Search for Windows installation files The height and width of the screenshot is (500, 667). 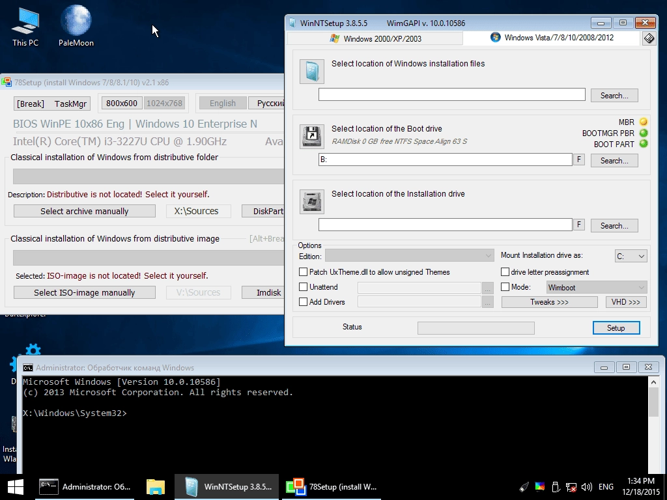point(614,95)
